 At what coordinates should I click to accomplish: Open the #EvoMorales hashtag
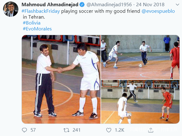(x=37, y=29)
